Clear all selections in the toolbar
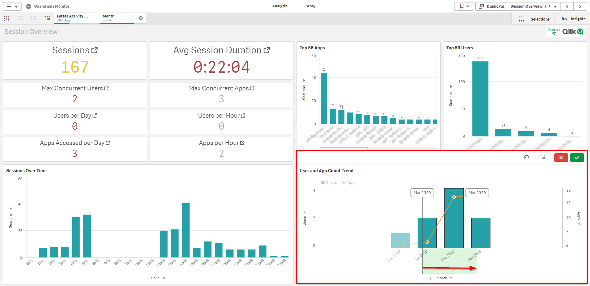This screenshot has width=590, height=286. pos(47,19)
